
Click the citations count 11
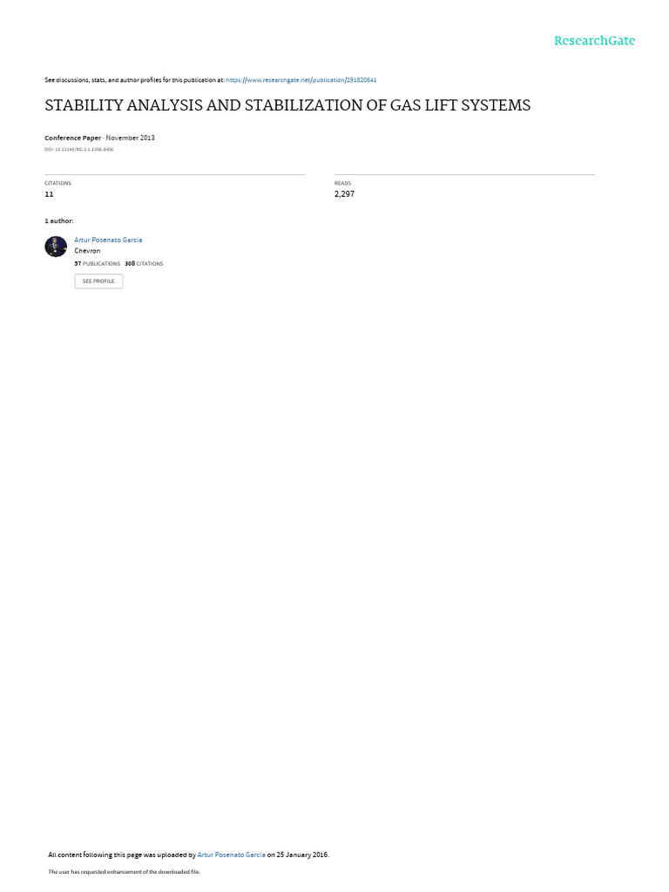click(x=49, y=194)
